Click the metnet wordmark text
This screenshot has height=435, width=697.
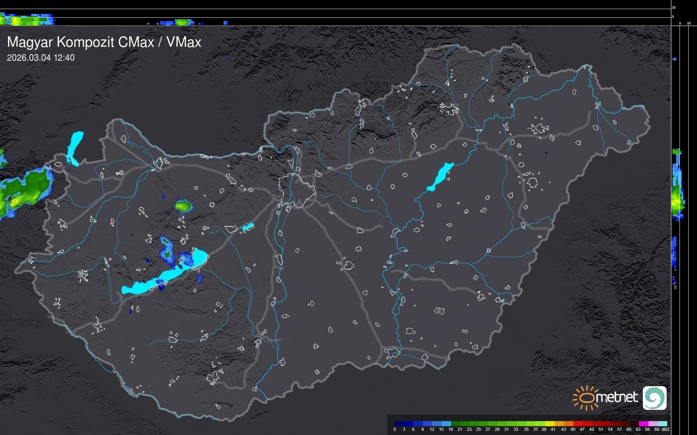(x=617, y=398)
